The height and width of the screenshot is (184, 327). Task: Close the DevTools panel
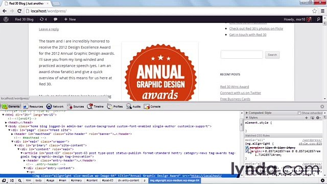pos(322,107)
